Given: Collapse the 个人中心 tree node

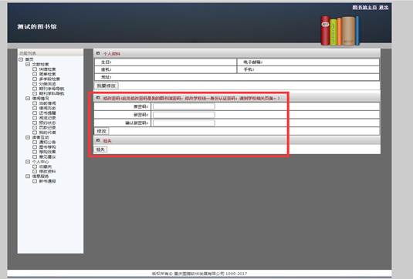Looking at the screenshot, I should click(28, 161).
